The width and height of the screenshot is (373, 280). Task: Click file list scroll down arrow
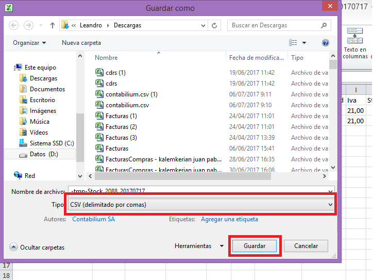pos(333,168)
